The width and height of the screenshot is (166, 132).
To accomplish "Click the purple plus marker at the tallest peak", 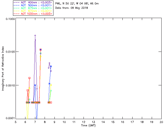I will (35, 35).
